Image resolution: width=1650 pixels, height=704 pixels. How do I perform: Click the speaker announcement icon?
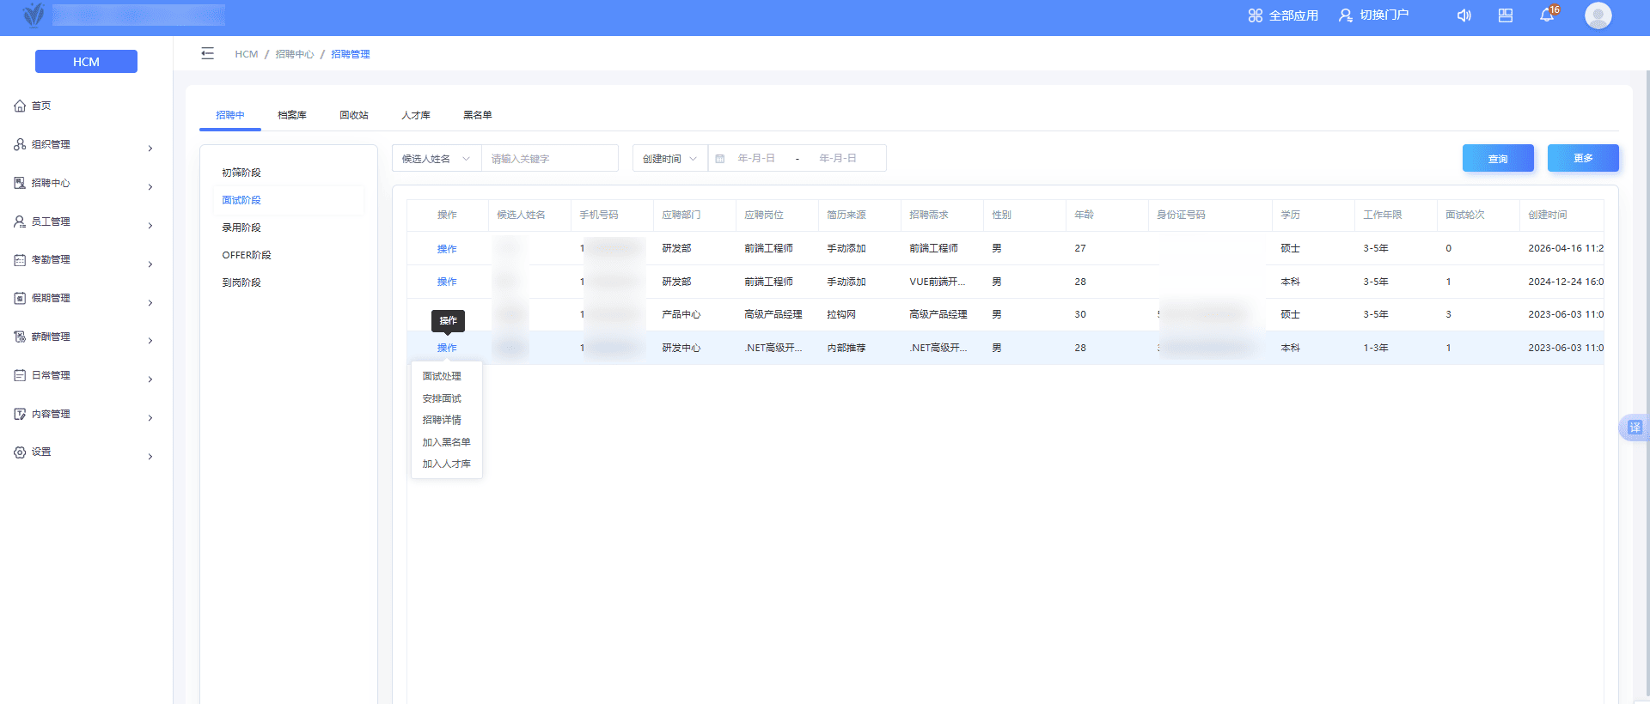[x=1464, y=15]
